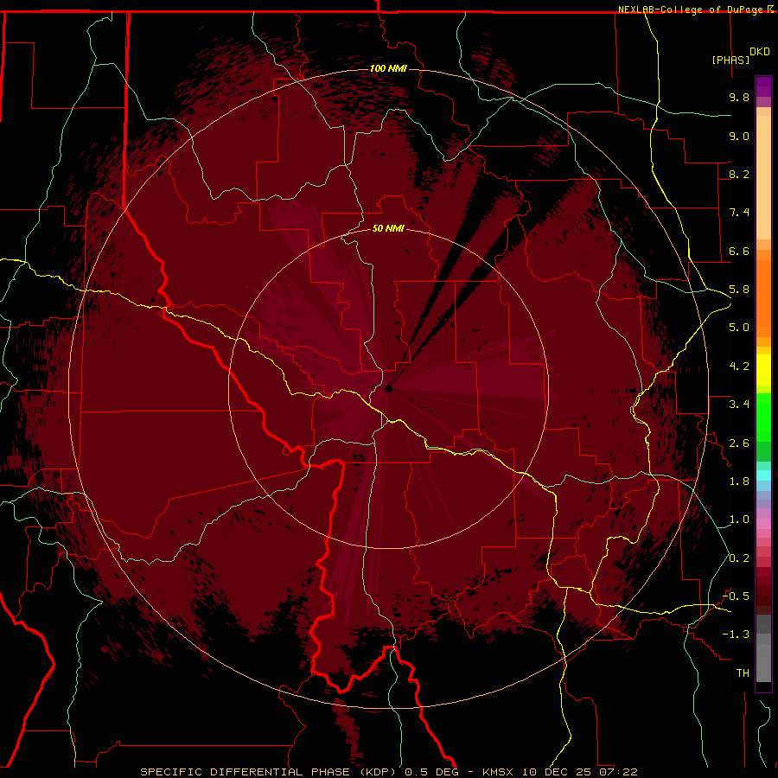This screenshot has width=778, height=778.
Task: Click the orange segment of the color bar
Action: tap(763, 297)
